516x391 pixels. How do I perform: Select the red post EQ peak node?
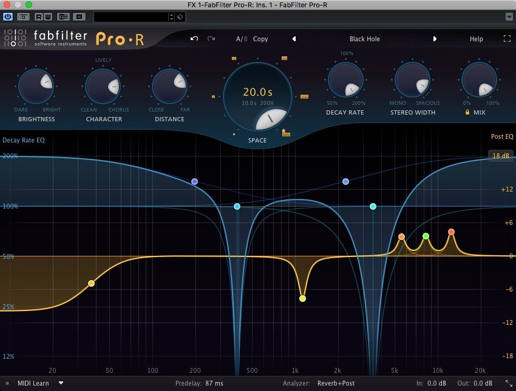(x=451, y=232)
